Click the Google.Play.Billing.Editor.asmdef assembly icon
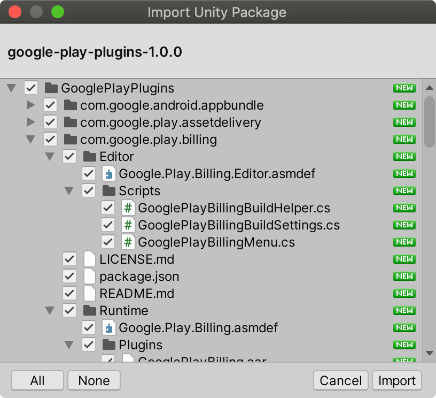Image resolution: width=436 pixels, height=398 pixels. click(108, 174)
